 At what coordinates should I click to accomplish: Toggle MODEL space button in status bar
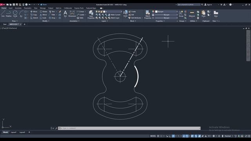153,136
